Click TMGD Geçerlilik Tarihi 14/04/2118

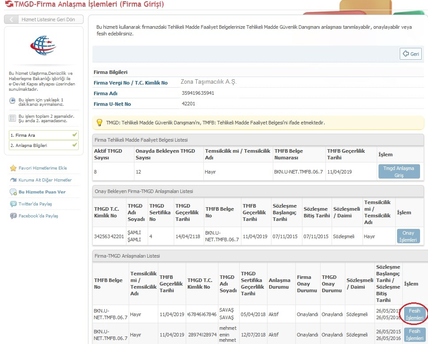188,236
